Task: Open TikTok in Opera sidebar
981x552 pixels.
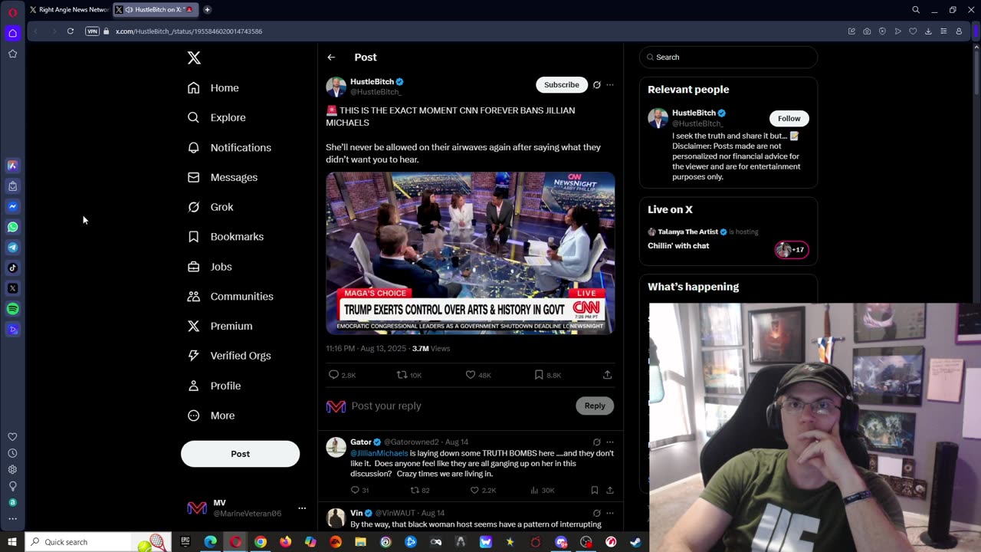Action: (12, 268)
